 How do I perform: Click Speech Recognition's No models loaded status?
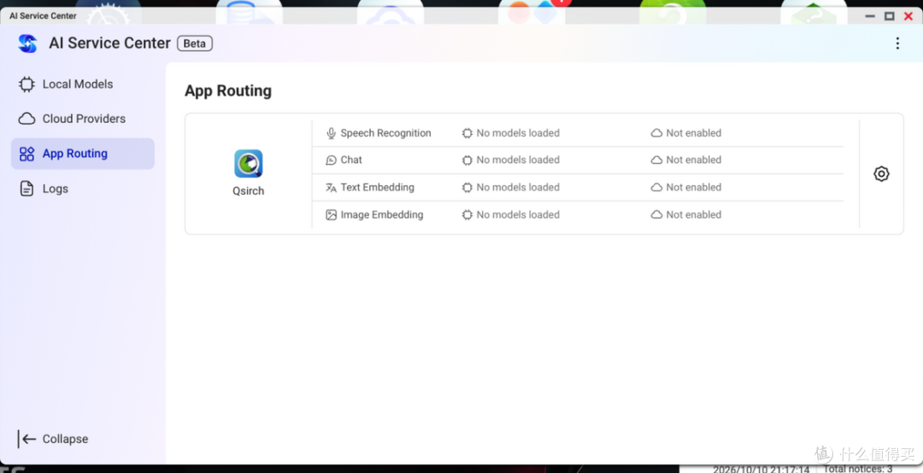click(511, 133)
